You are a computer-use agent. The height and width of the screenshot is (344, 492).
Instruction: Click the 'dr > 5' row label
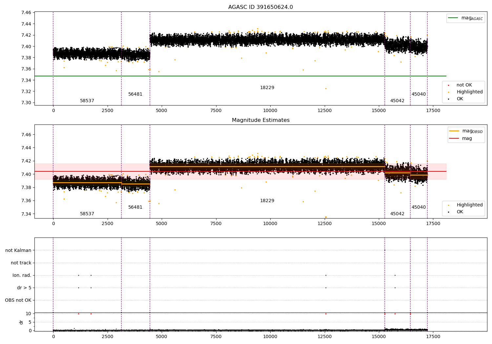point(24,288)
